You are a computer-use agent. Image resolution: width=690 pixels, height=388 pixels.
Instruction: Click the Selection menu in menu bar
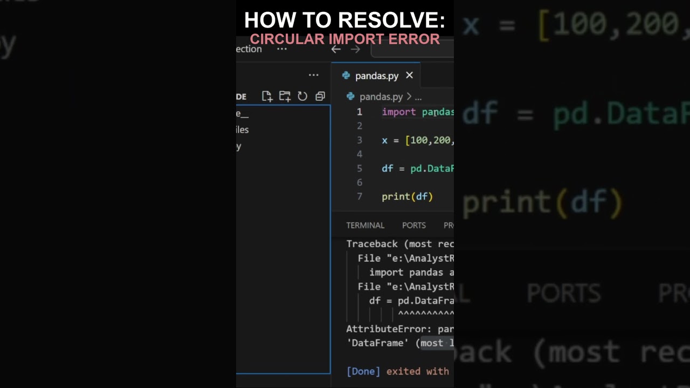pyautogui.click(x=249, y=49)
